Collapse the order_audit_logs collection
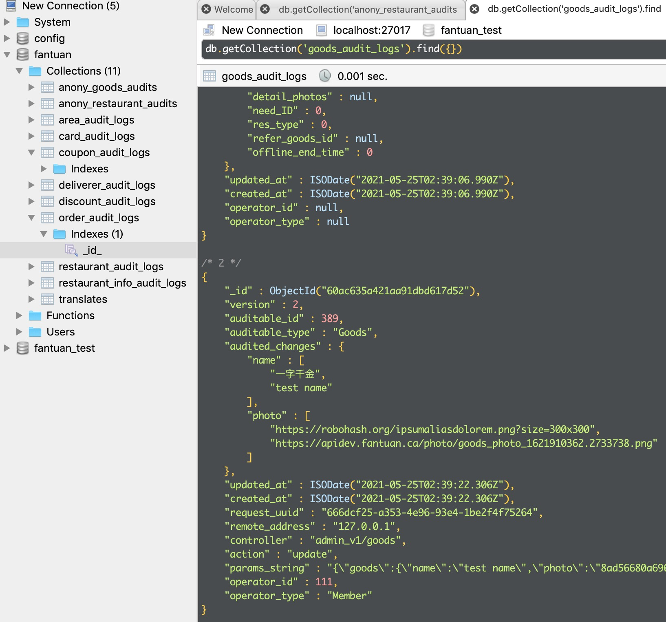666x622 pixels. pyautogui.click(x=31, y=218)
